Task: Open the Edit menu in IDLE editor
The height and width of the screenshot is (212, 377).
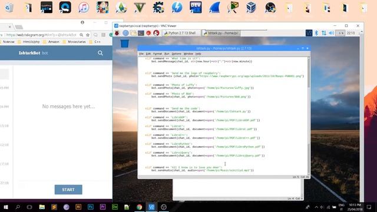Action: coord(148,54)
